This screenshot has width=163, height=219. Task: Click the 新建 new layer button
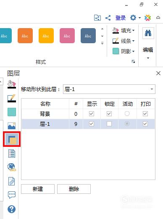tap(38, 189)
